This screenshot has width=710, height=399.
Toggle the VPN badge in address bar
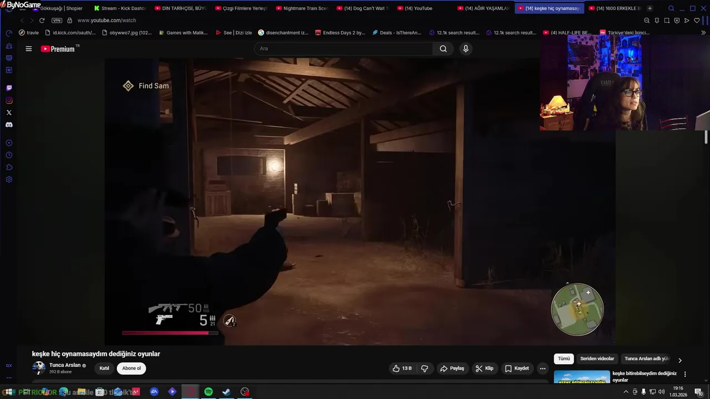click(57, 21)
